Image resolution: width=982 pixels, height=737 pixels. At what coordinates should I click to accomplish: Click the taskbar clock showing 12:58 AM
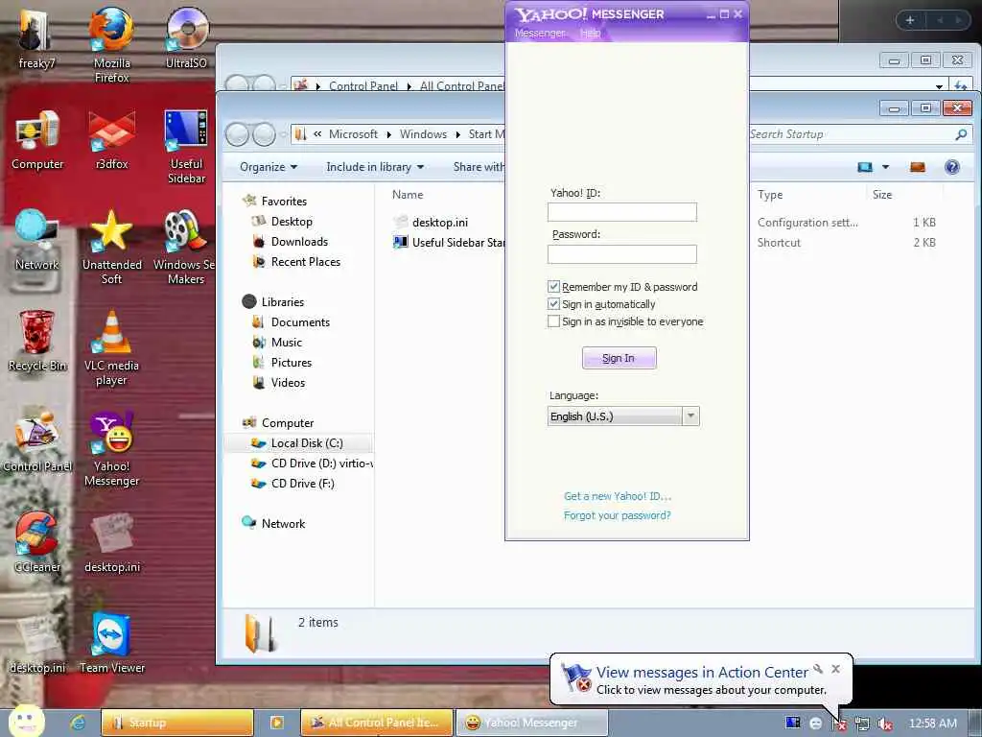pyautogui.click(x=932, y=724)
